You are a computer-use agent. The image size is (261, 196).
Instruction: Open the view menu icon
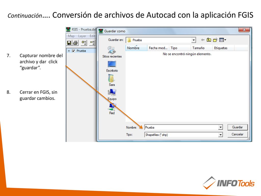pyautogui.click(x=223, y=40)
